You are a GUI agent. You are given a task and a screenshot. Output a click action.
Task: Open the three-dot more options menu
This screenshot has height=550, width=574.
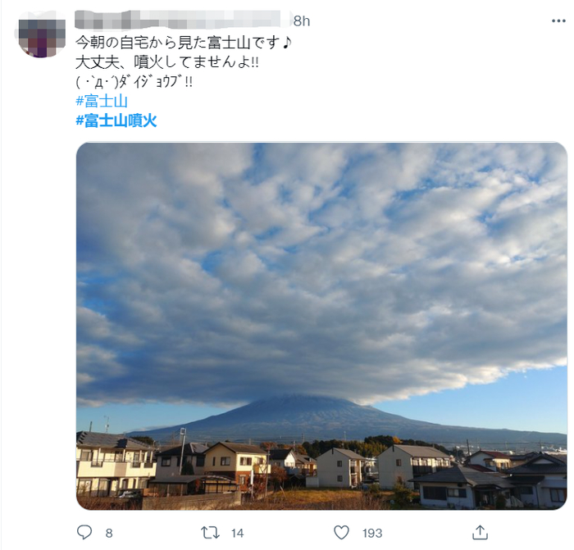pos(558,20)
